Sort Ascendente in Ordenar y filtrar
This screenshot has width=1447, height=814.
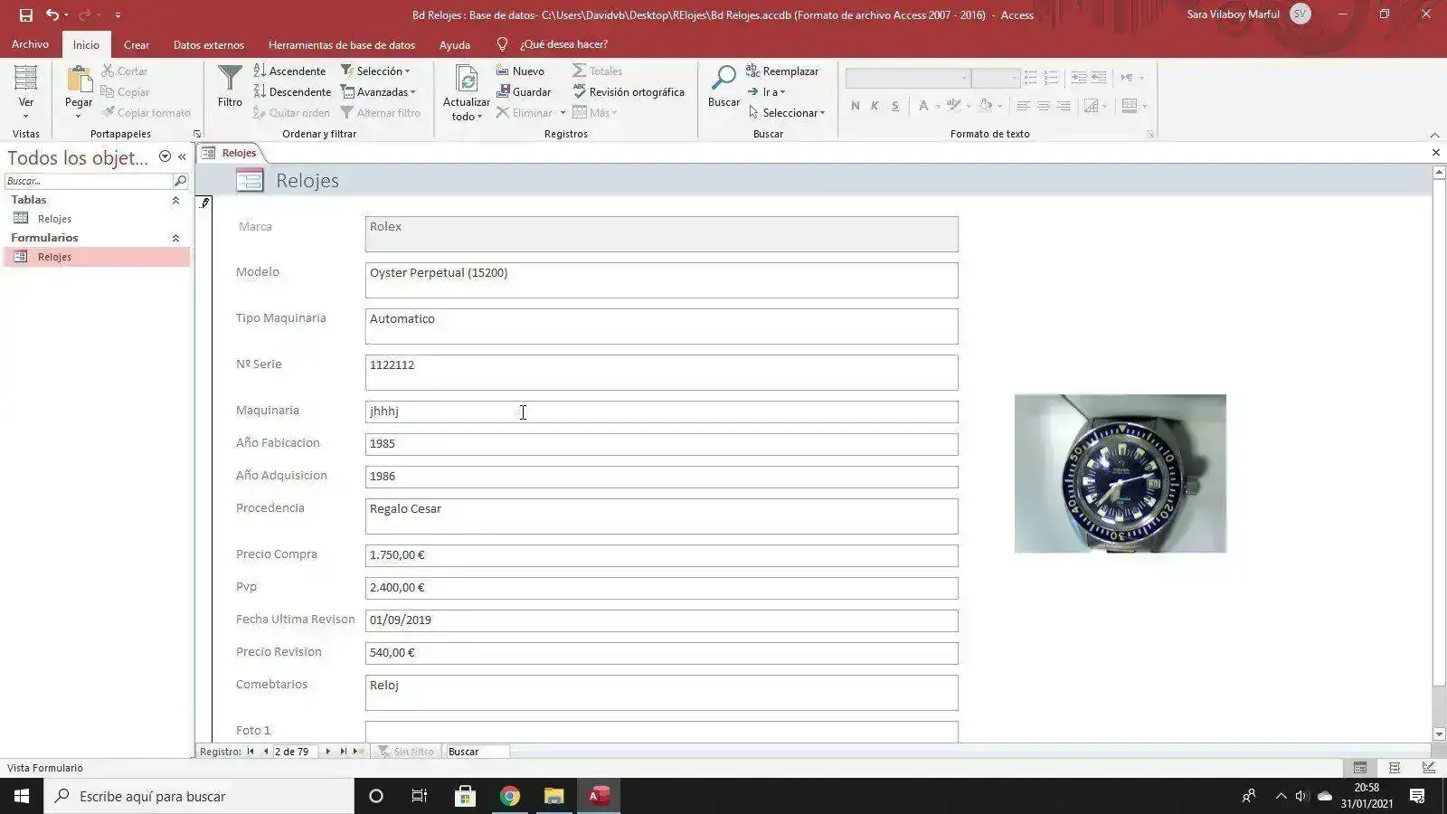coord(291,70)
